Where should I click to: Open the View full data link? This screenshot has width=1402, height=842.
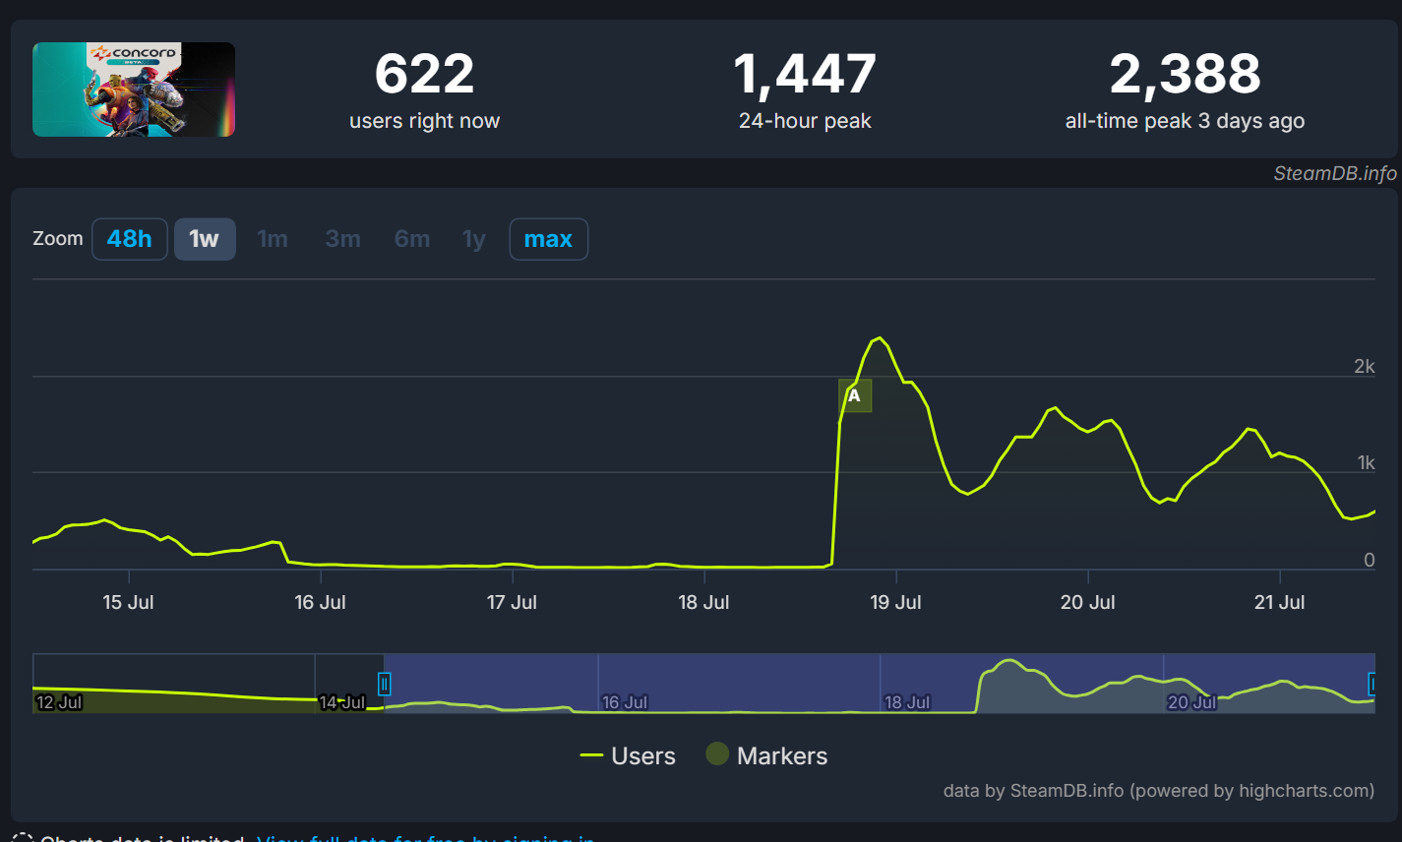(425, 838)
